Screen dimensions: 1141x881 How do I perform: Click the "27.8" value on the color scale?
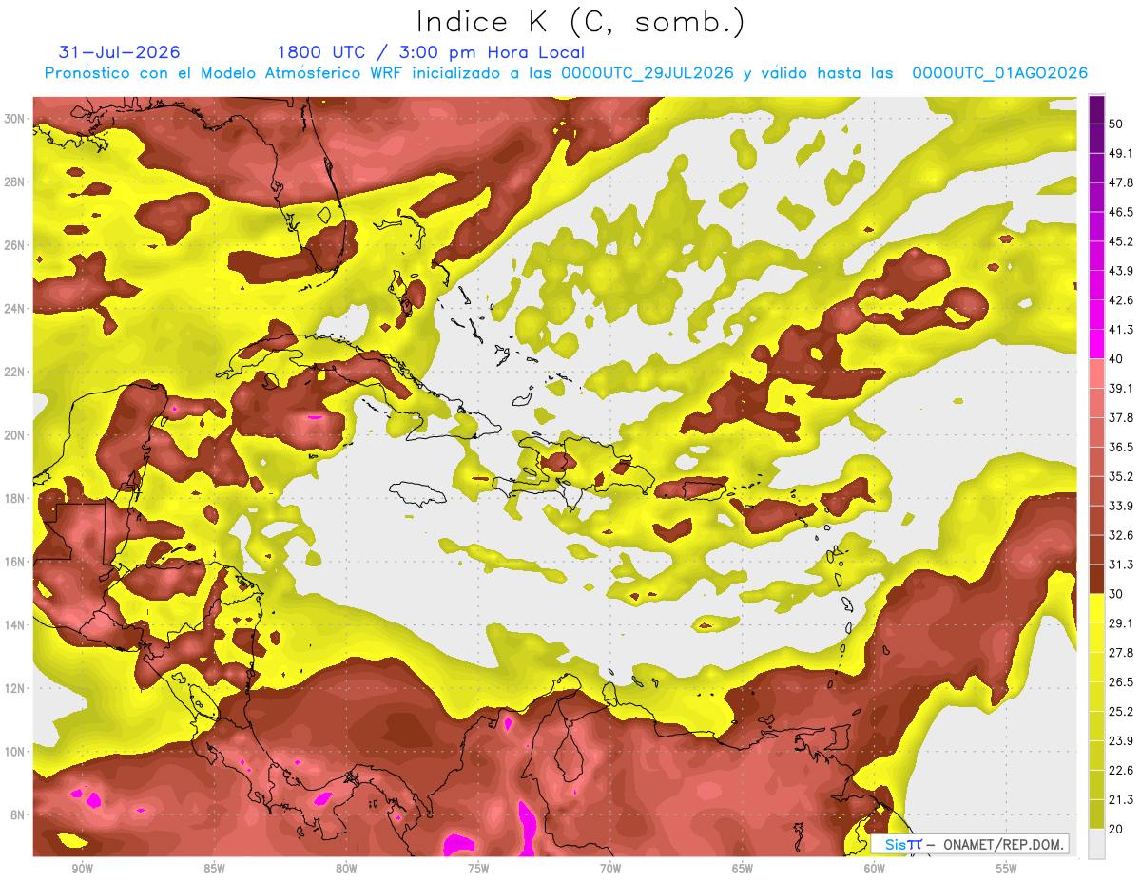coord(1121,653)
